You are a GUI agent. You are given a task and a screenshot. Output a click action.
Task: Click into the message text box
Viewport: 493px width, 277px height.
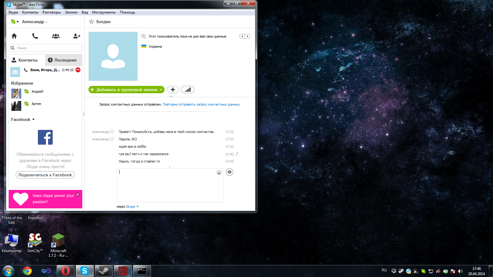(170, 185)
